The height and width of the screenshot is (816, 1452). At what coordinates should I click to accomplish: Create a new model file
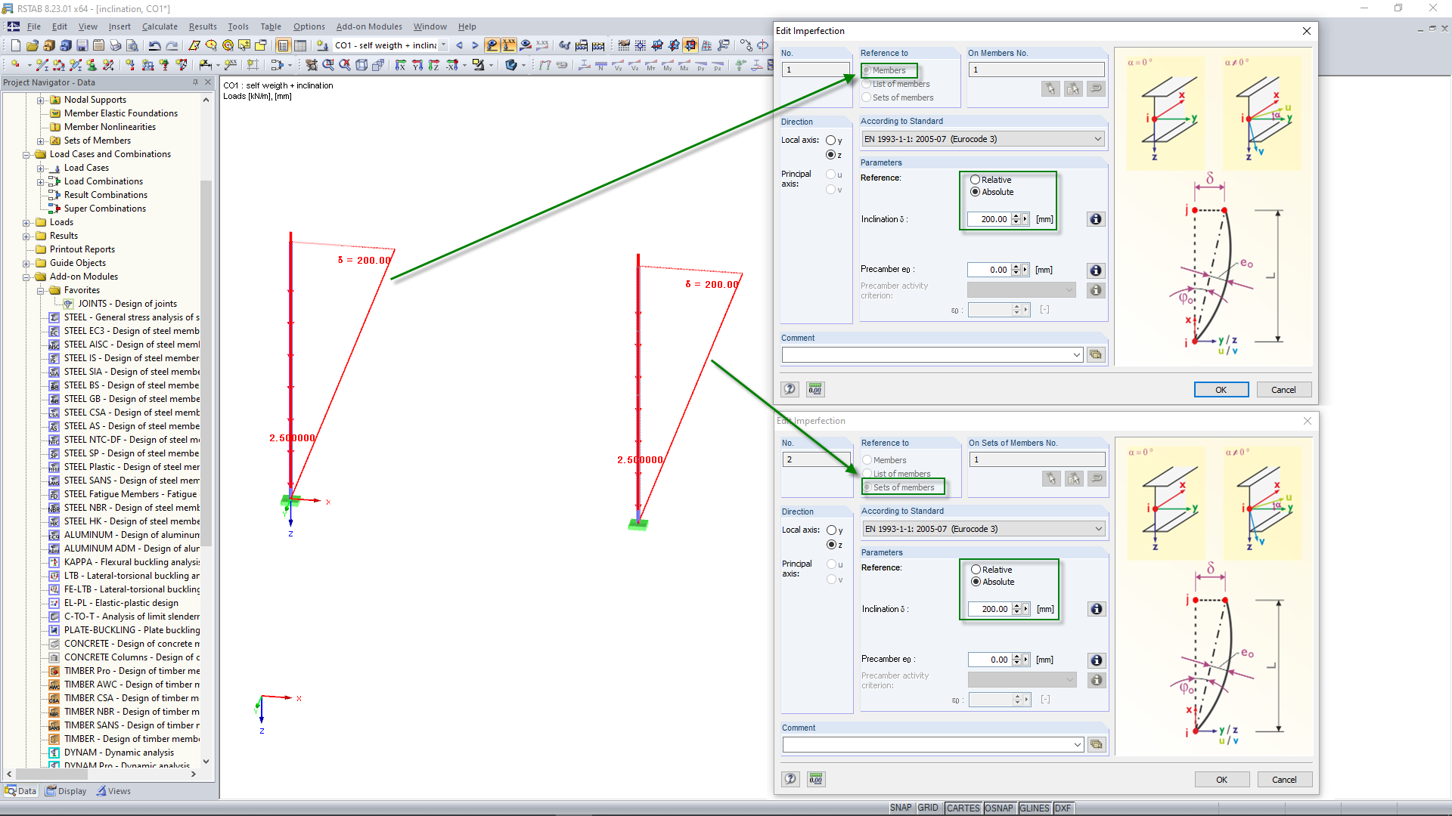[15, 45]
